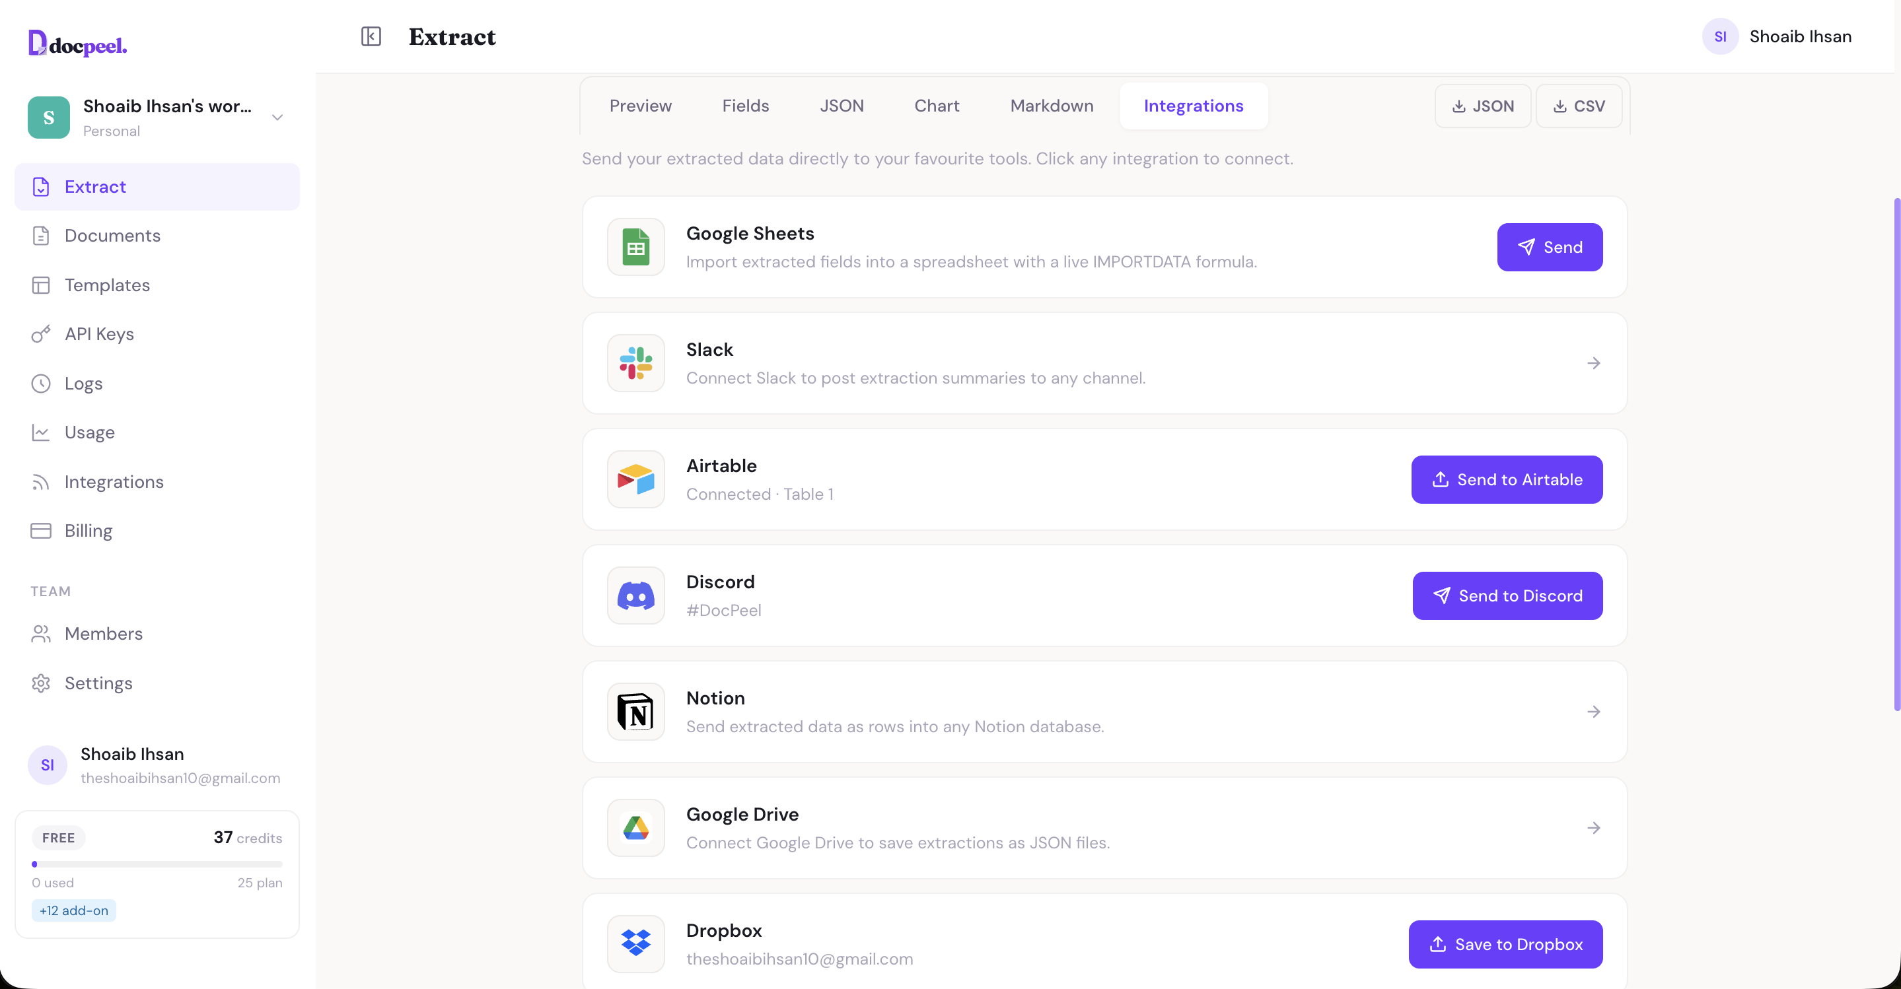Click the SI avatar in sidebar footer
The width and height of the screenshot is (1901, 989).
(x=48, y=765)
